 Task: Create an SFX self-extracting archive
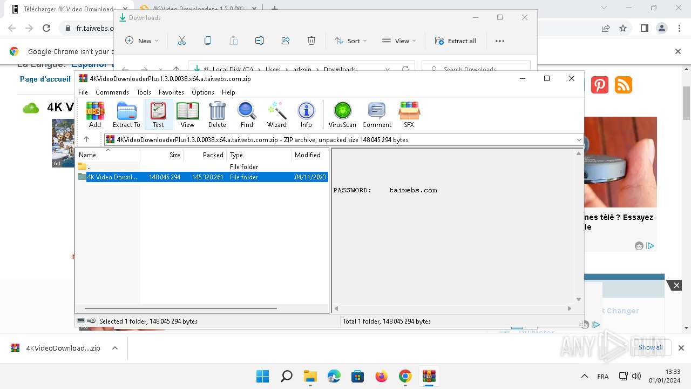pyautogui.click(x=409, y=115)
